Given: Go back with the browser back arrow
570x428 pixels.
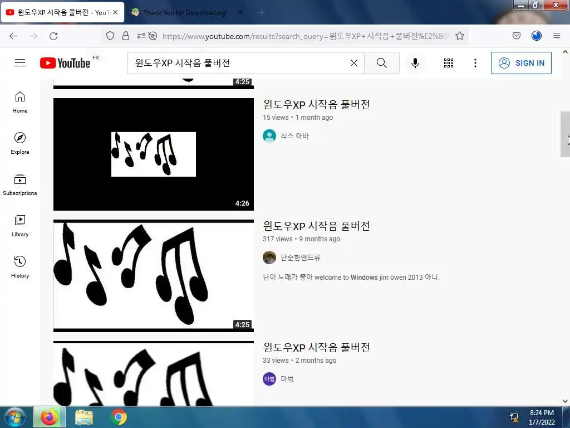Looking at the screenshot, I should click(13, 36).
